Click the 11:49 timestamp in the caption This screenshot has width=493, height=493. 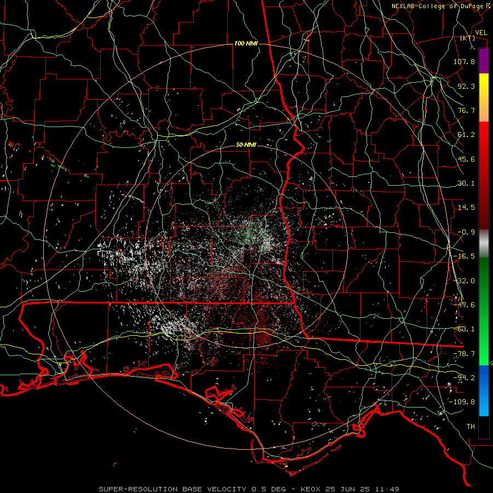pyautogui.click(x=388, y=489)
